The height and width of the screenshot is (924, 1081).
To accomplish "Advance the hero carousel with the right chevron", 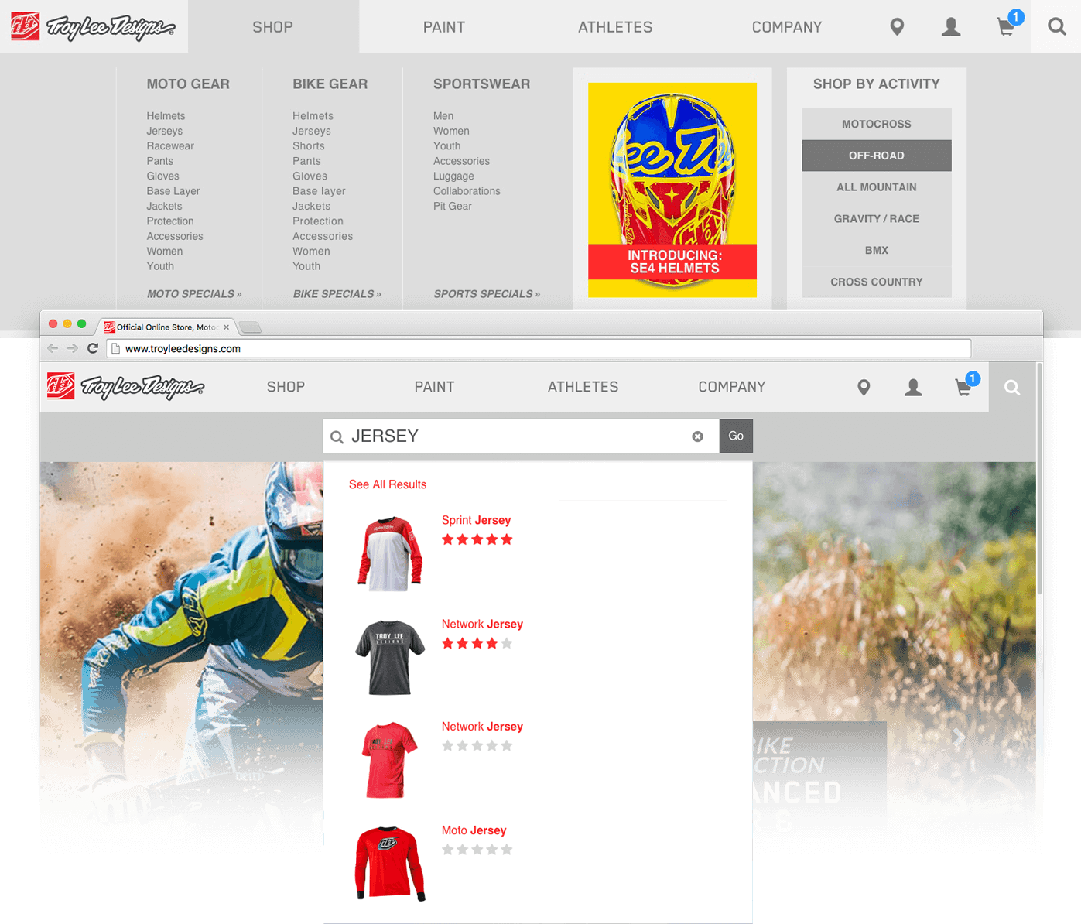I will (x=960, y=737).
